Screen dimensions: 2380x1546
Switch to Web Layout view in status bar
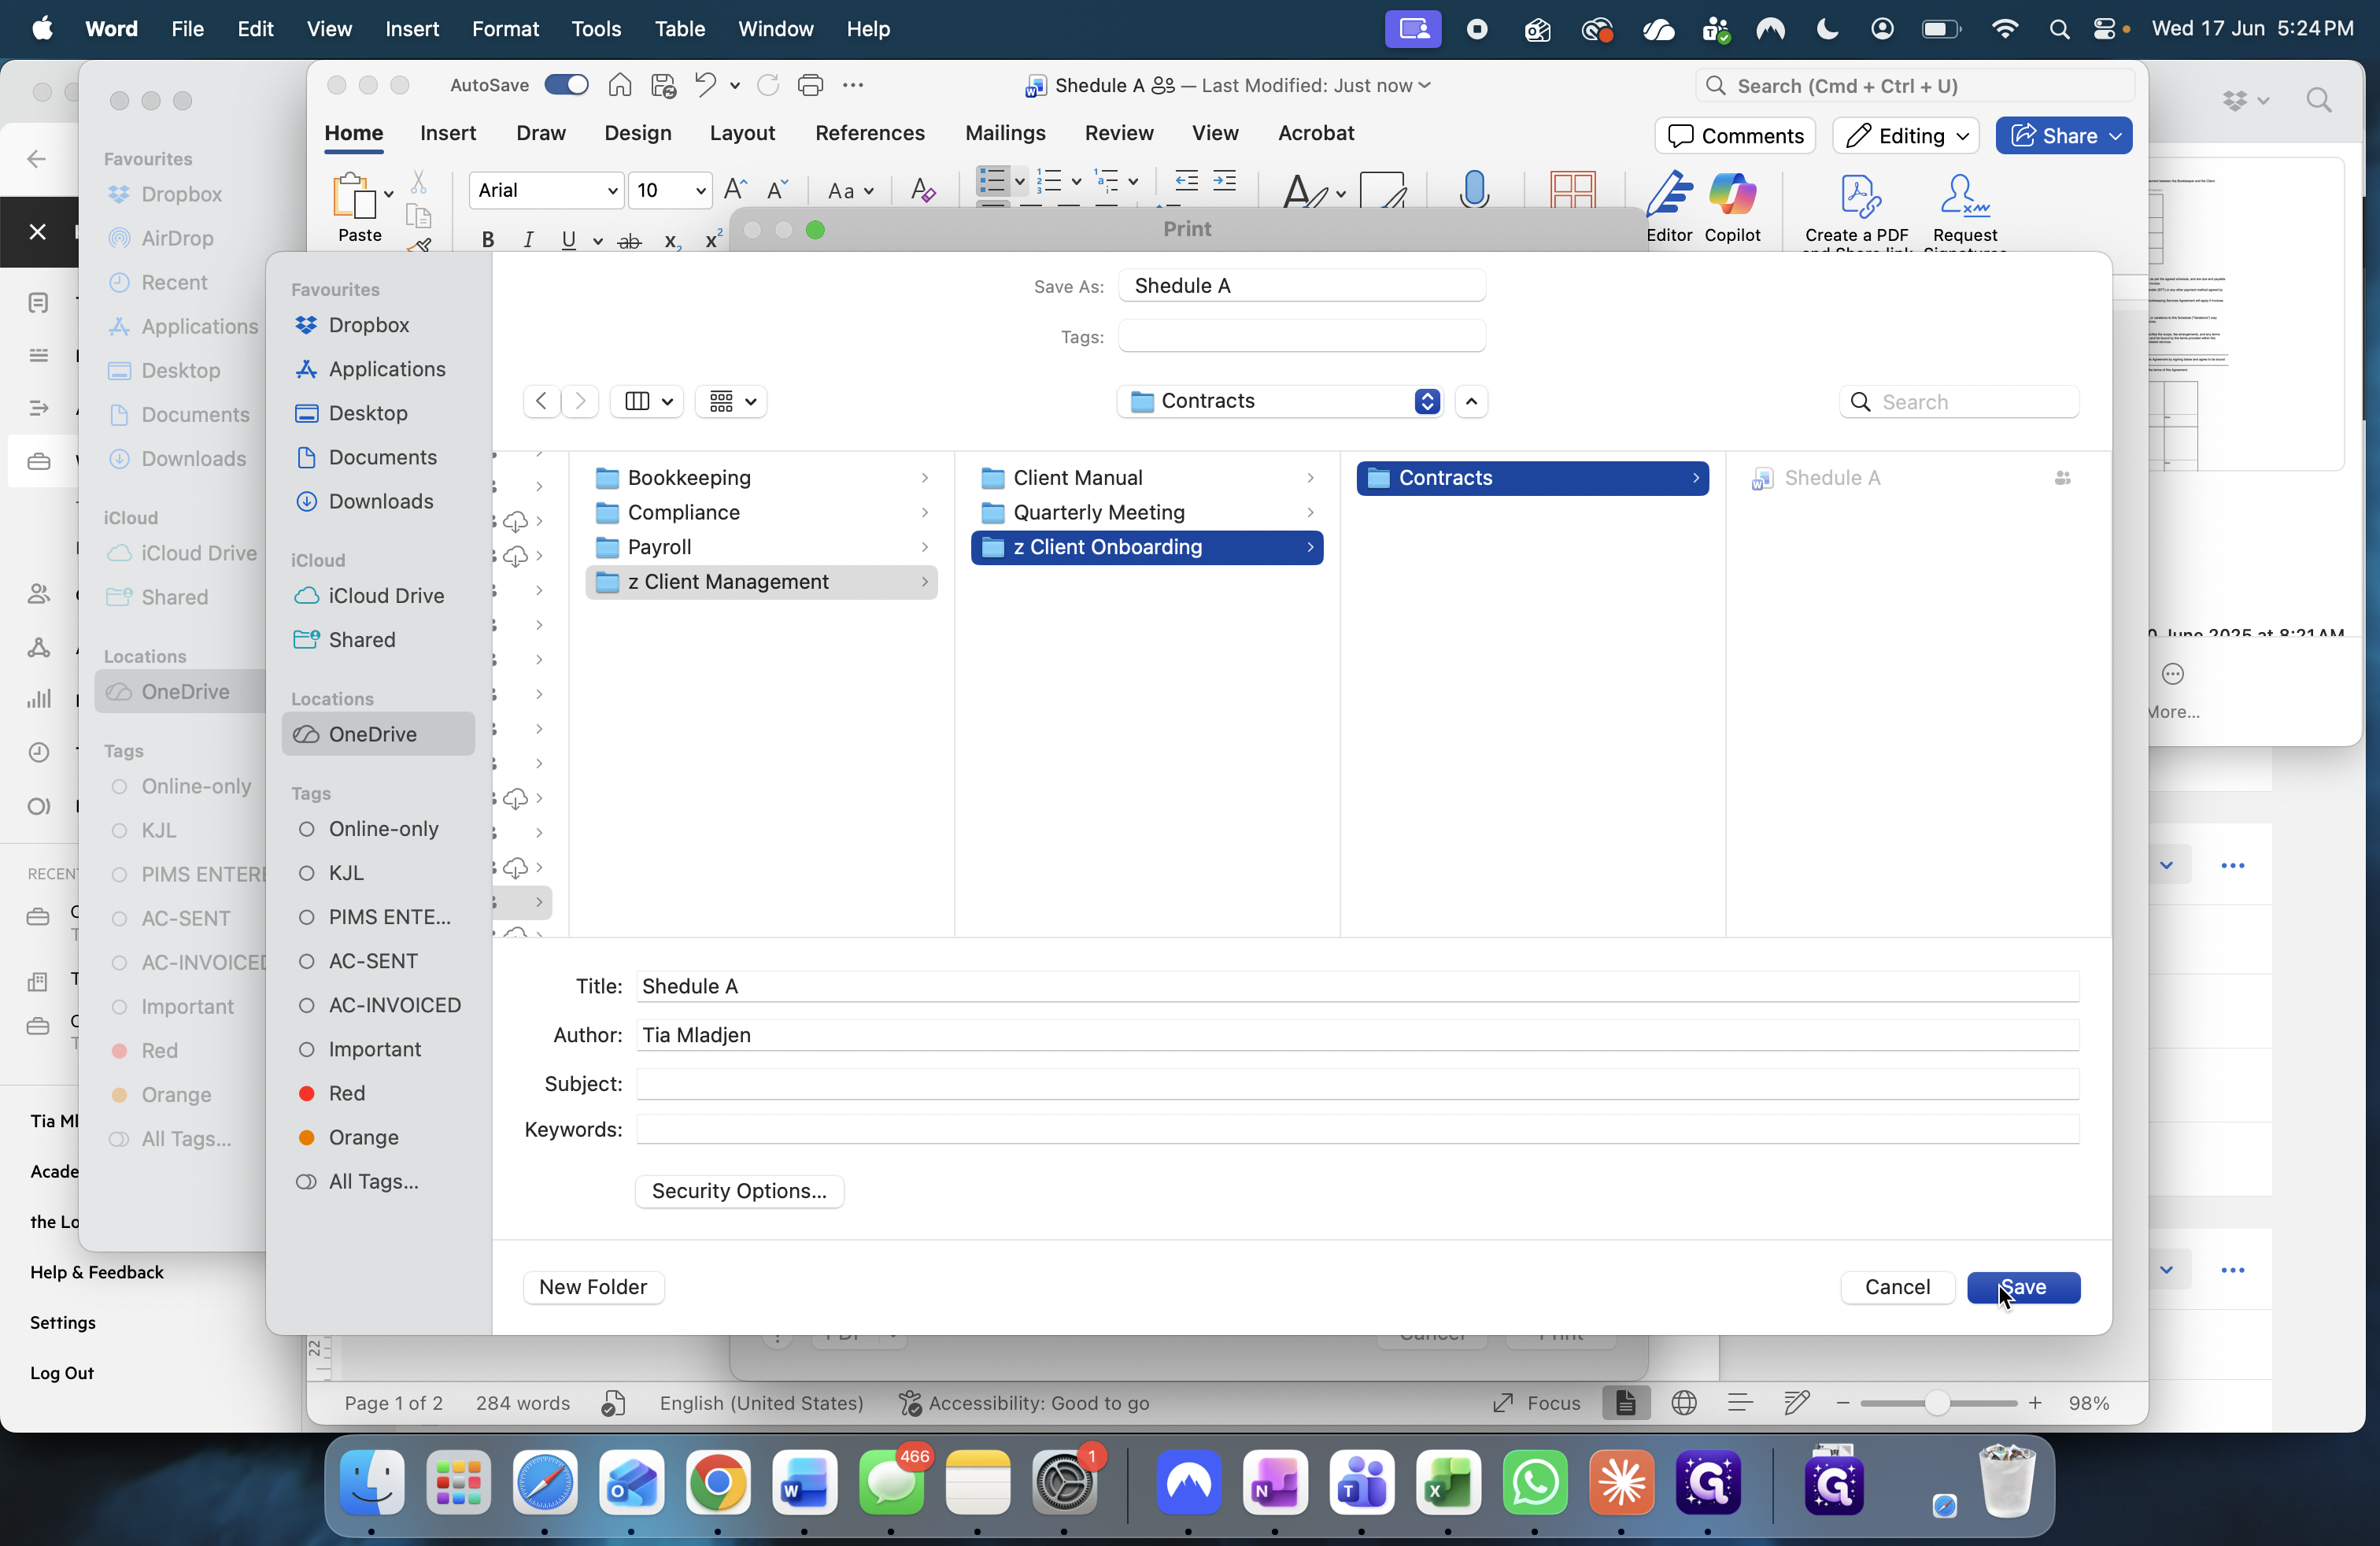coord(1684,1403)
